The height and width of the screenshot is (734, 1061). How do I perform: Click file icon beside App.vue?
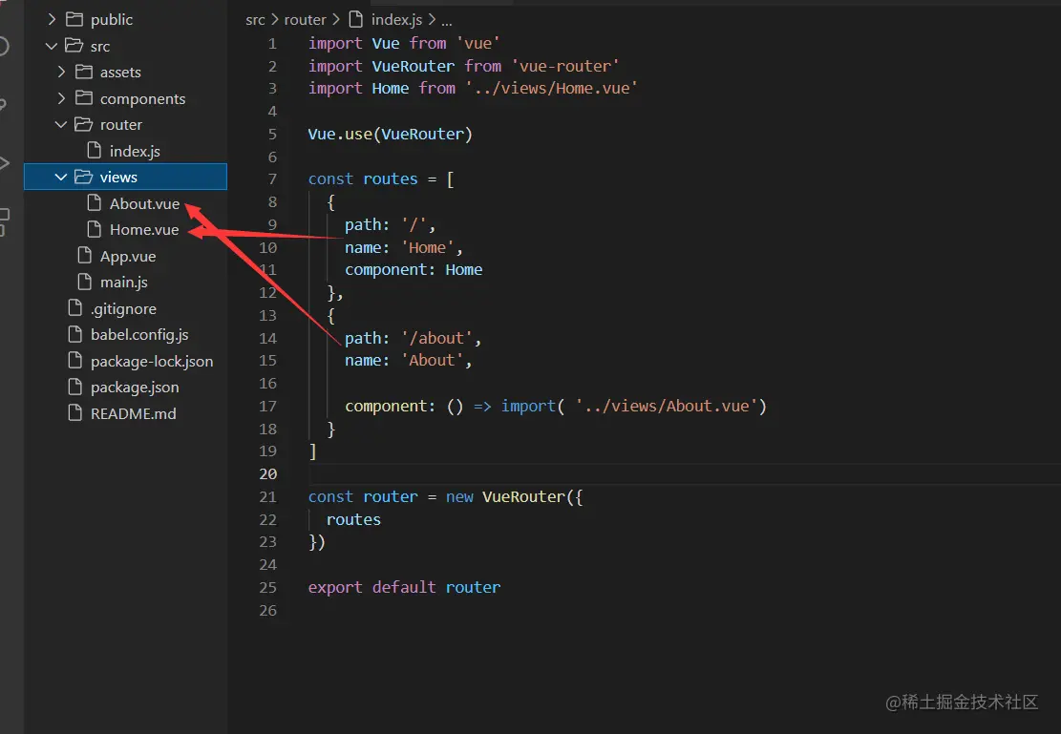(x=85, y=255)
